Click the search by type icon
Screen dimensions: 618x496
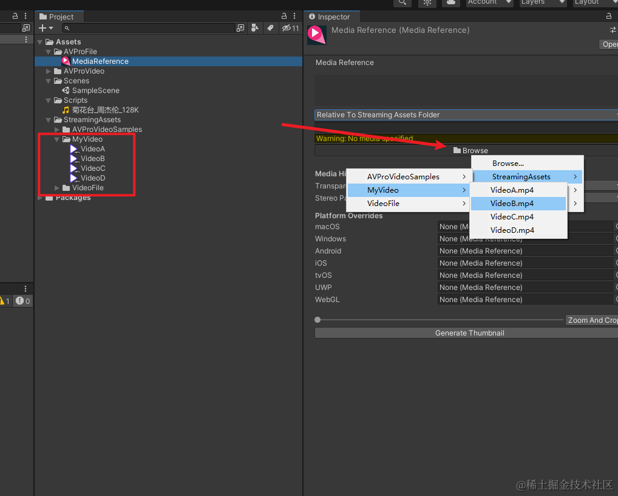(255, 28)
